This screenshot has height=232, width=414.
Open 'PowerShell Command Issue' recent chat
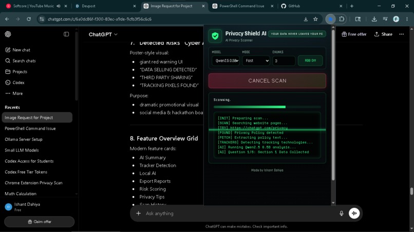point(30,129)
